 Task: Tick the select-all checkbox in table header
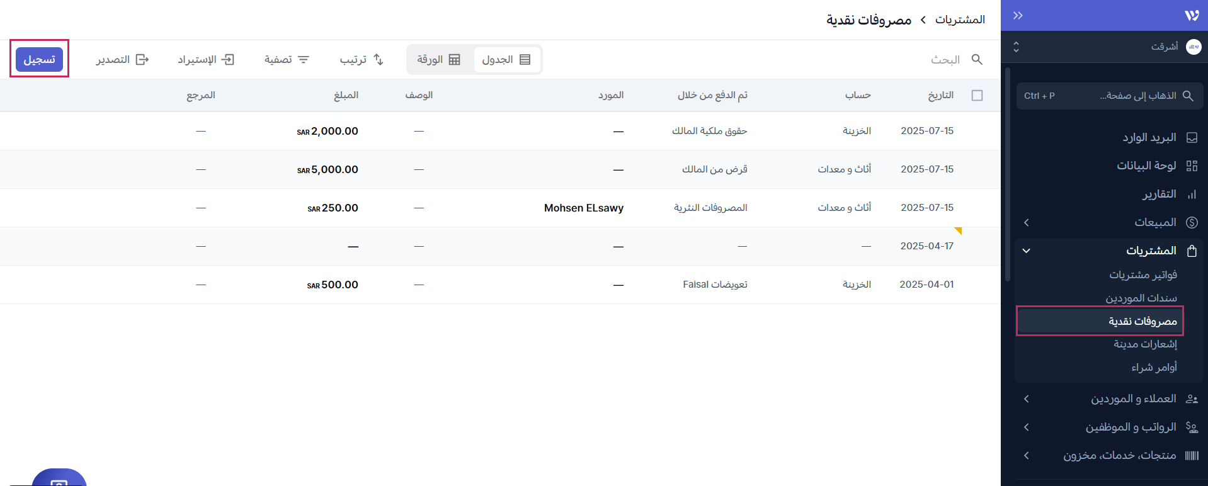click(x=977, y=96)
